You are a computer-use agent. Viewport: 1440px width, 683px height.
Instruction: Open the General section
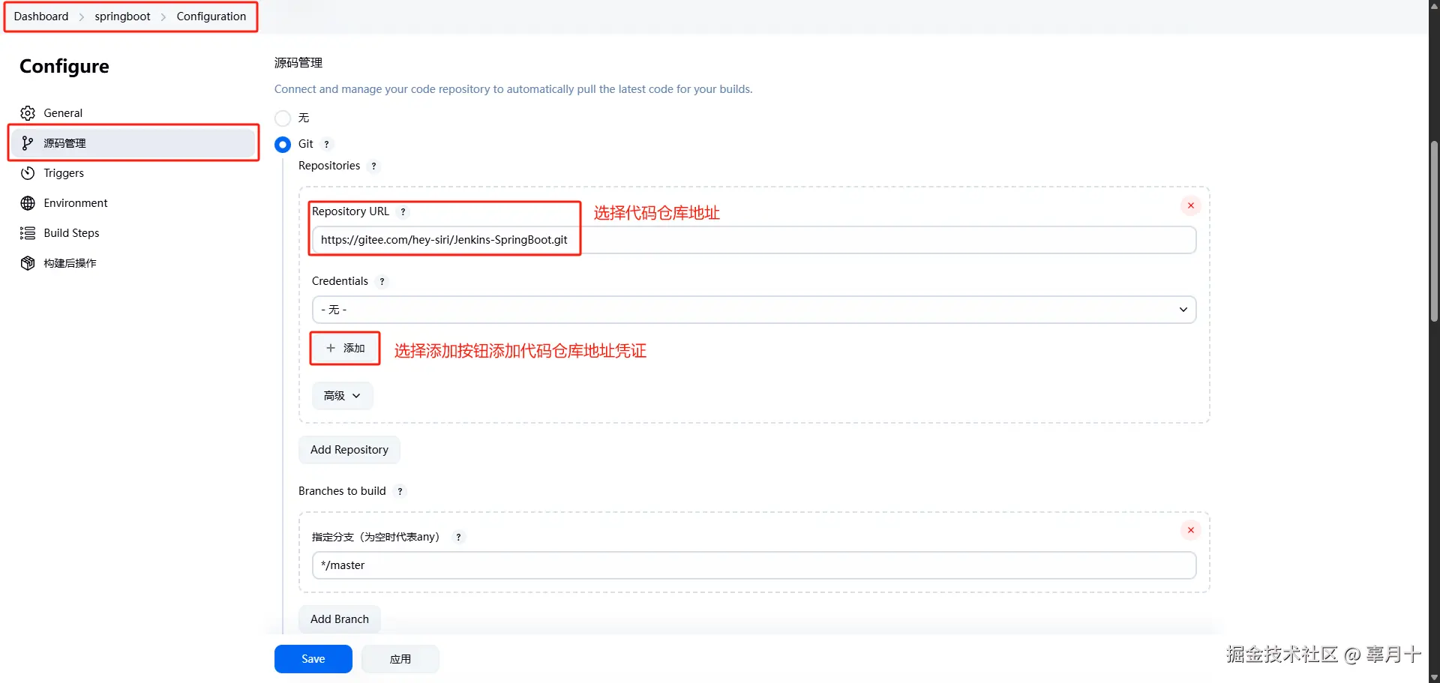[x=133, y=113]
